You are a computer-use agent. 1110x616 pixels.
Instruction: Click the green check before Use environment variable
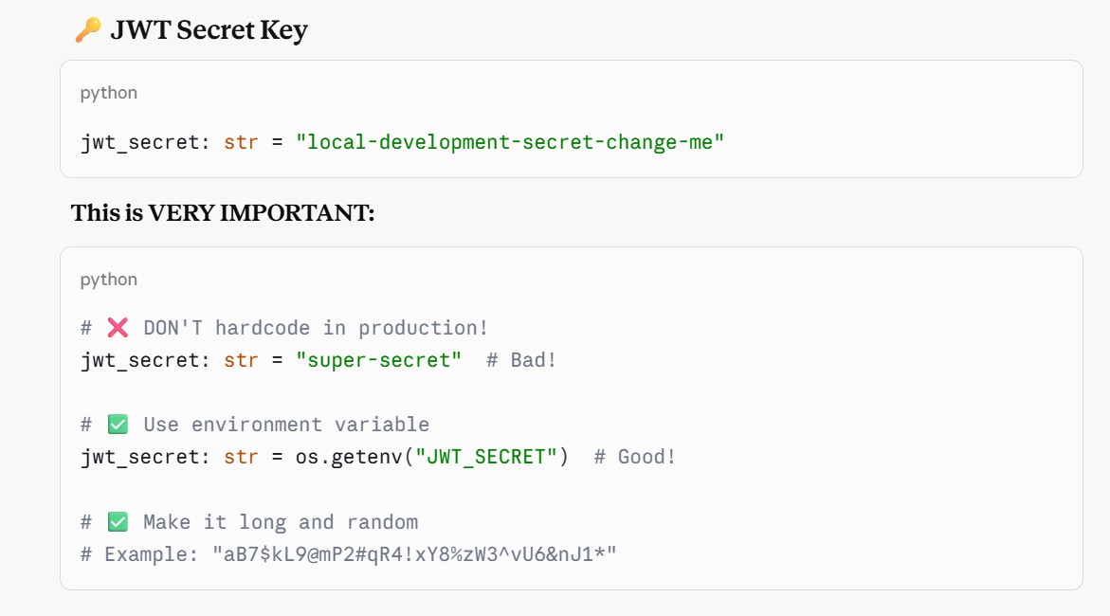pyautogui.click(x=118, y=425)
